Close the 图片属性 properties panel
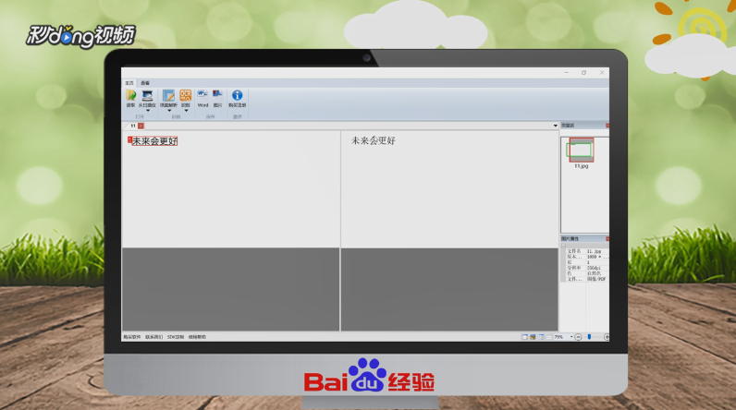Image resolution: width=736 pixels, height=410 pixels. [607, 239]
